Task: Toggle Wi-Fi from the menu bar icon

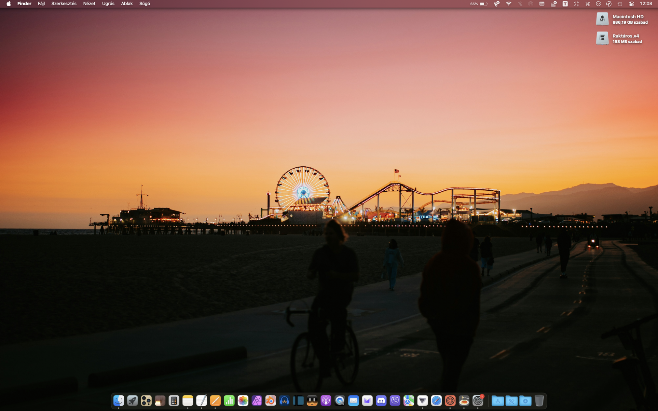Action: [x=509, y=4]
